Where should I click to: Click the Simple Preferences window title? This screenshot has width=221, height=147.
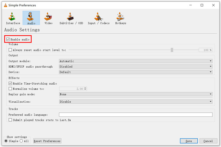(22, 5)
